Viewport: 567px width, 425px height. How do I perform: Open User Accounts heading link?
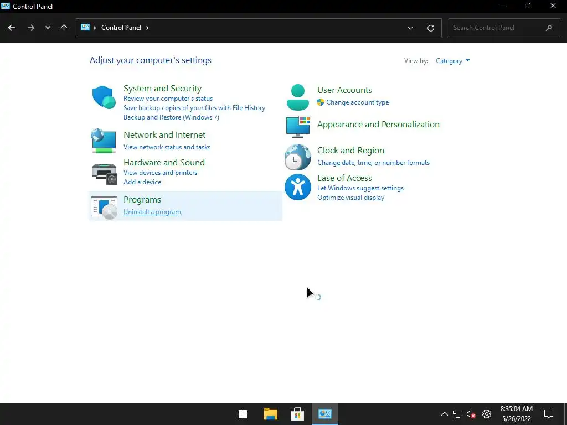coord(344,90)
